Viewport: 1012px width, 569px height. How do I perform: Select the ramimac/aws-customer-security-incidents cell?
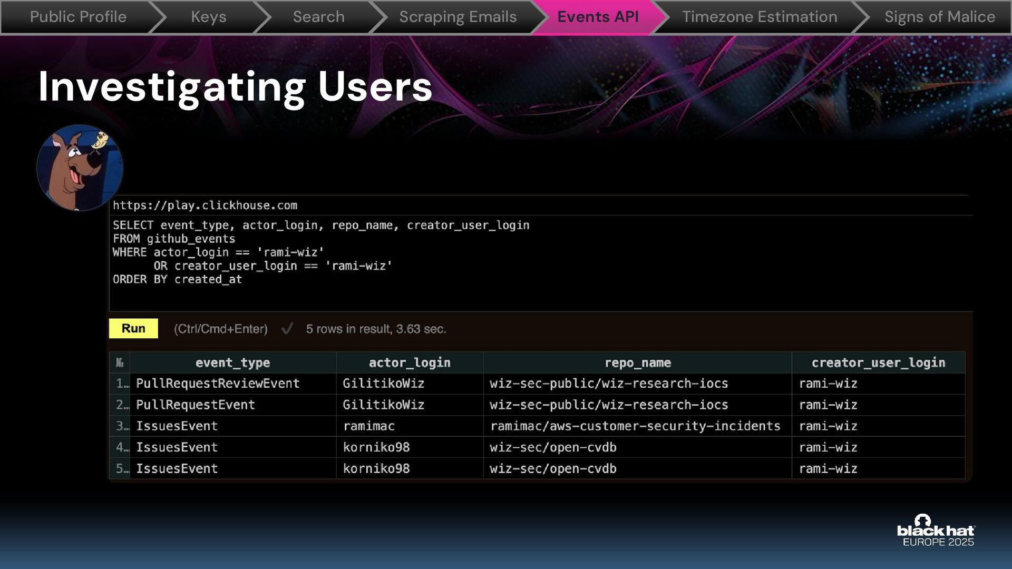pos(635,426)
